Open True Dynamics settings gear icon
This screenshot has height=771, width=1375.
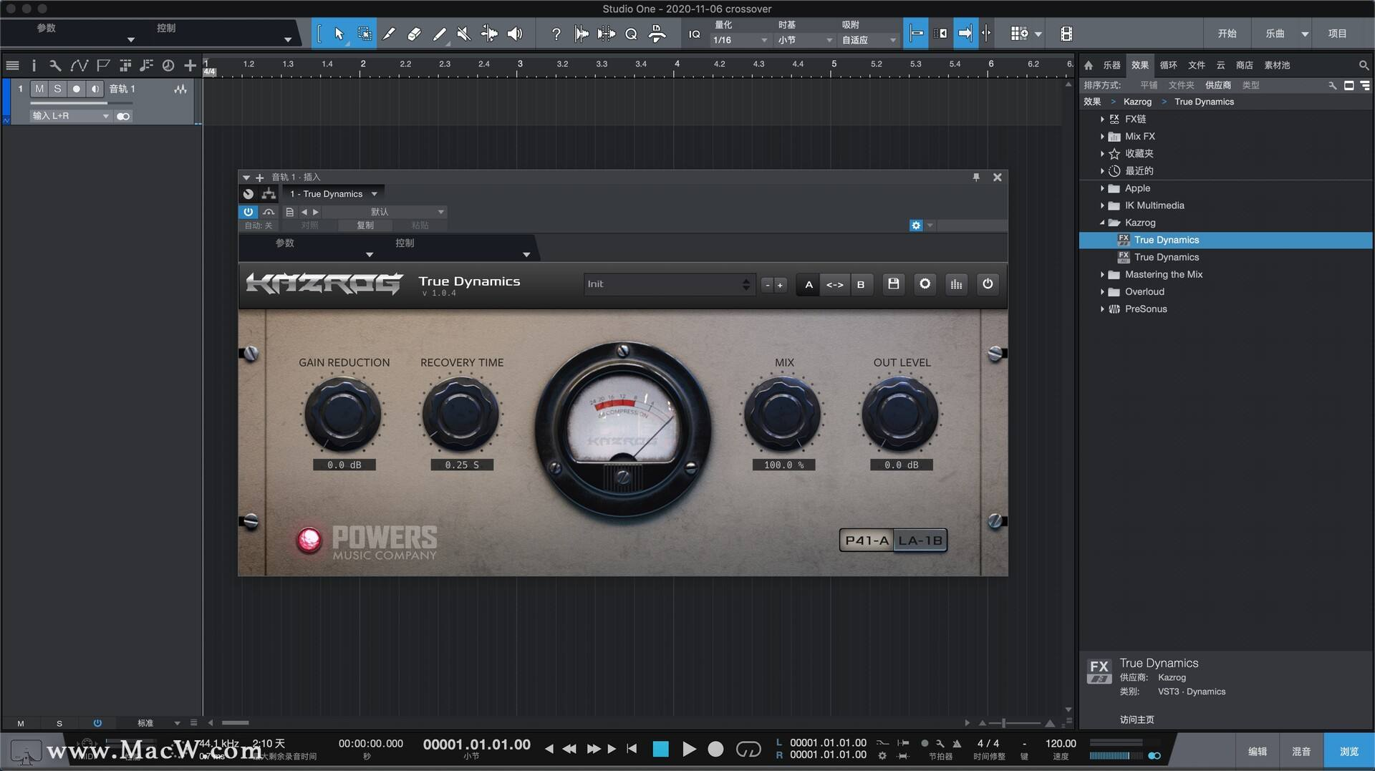[925, 284]
